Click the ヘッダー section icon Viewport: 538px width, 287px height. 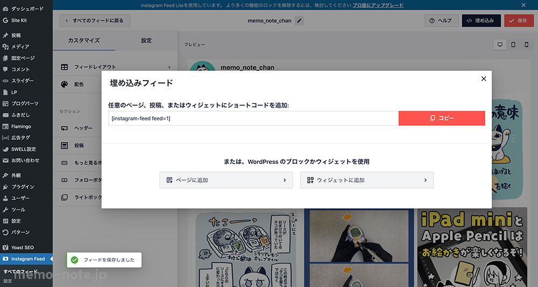pos(64,128)
